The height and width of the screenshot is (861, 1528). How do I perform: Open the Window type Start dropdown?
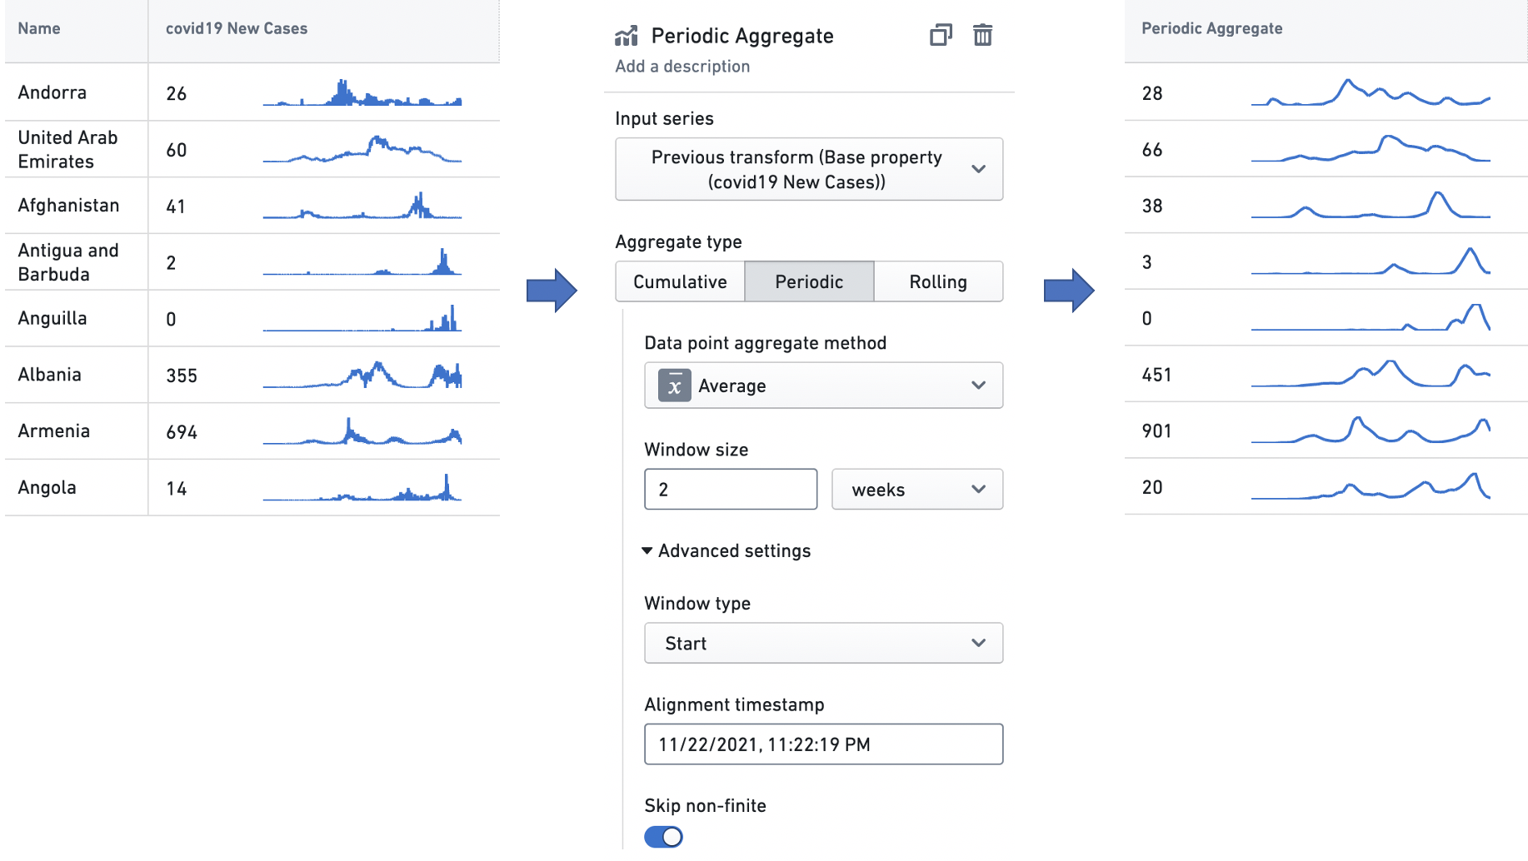(x=823, y=643)
